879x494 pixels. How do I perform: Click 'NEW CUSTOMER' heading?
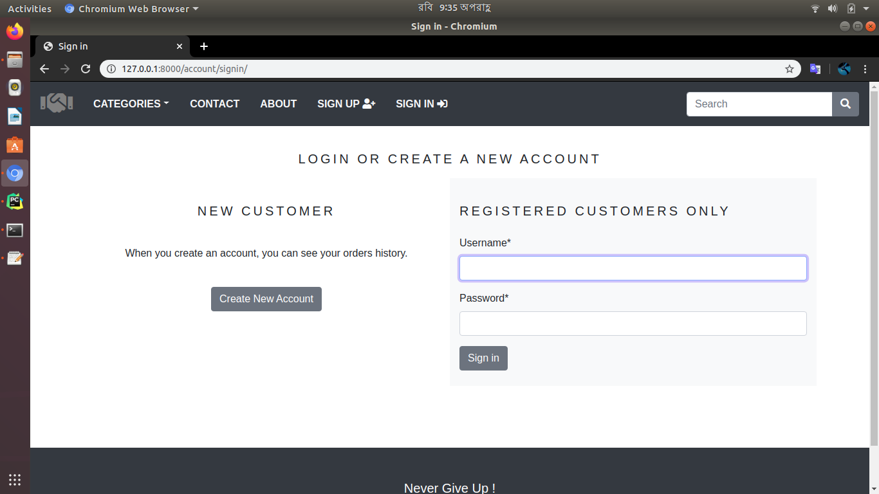[266, 211]
